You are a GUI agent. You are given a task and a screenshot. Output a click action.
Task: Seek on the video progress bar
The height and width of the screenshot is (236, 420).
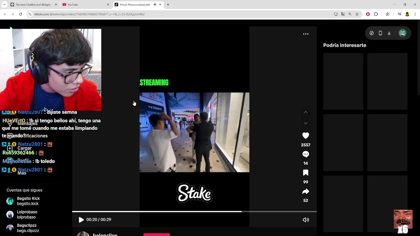[x=194, y=211]
